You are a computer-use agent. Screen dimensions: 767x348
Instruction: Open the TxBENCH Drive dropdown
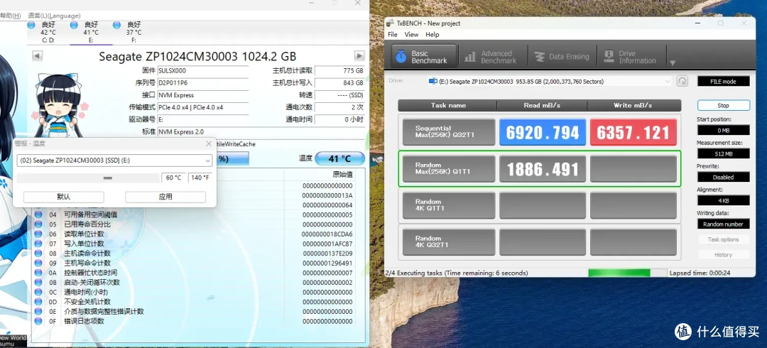[x=550, y=81]
